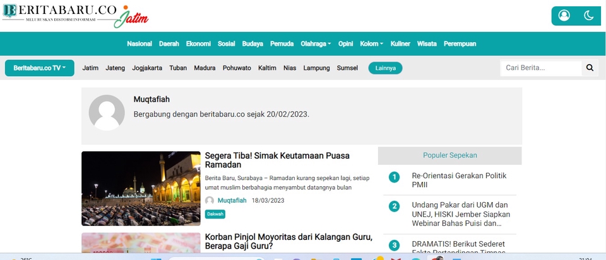The width and height of the screenshot is (606, 260).
Task: Open rank 1 badge in Populer Sepekan
Action: point(394,177)
